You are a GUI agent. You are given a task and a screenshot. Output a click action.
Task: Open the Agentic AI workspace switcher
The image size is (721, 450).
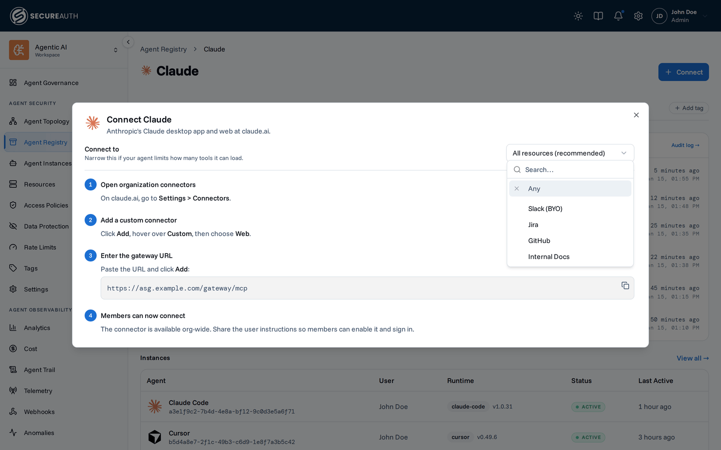pyautogui.click(x=64, y=50)
